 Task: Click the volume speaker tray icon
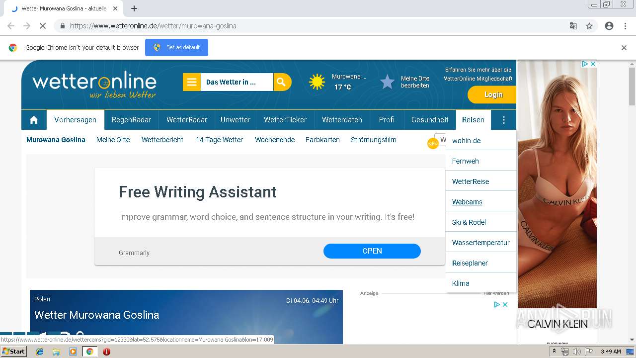tap(576, 352)
